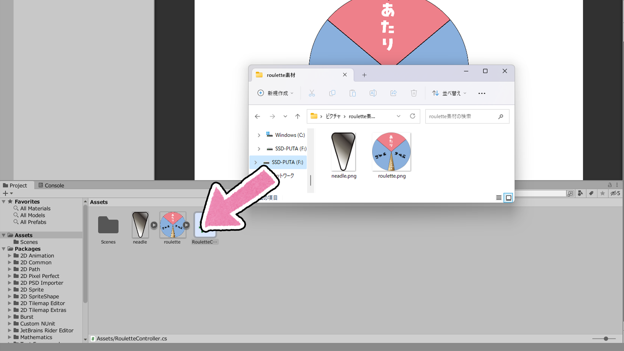Switch to the Console tab in Unity

pyautogui.click(x=54, y=185)
